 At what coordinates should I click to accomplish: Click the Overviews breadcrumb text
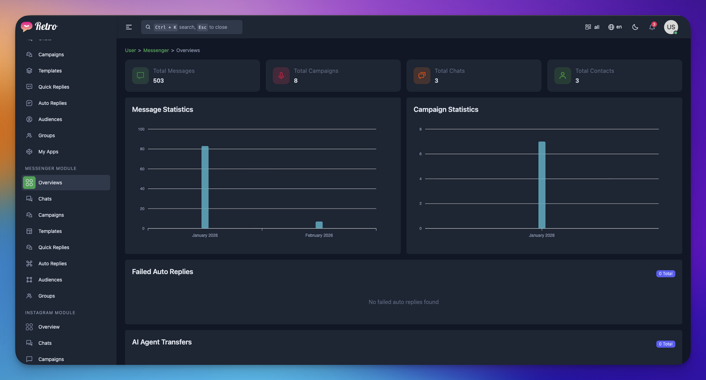point(188,50)
